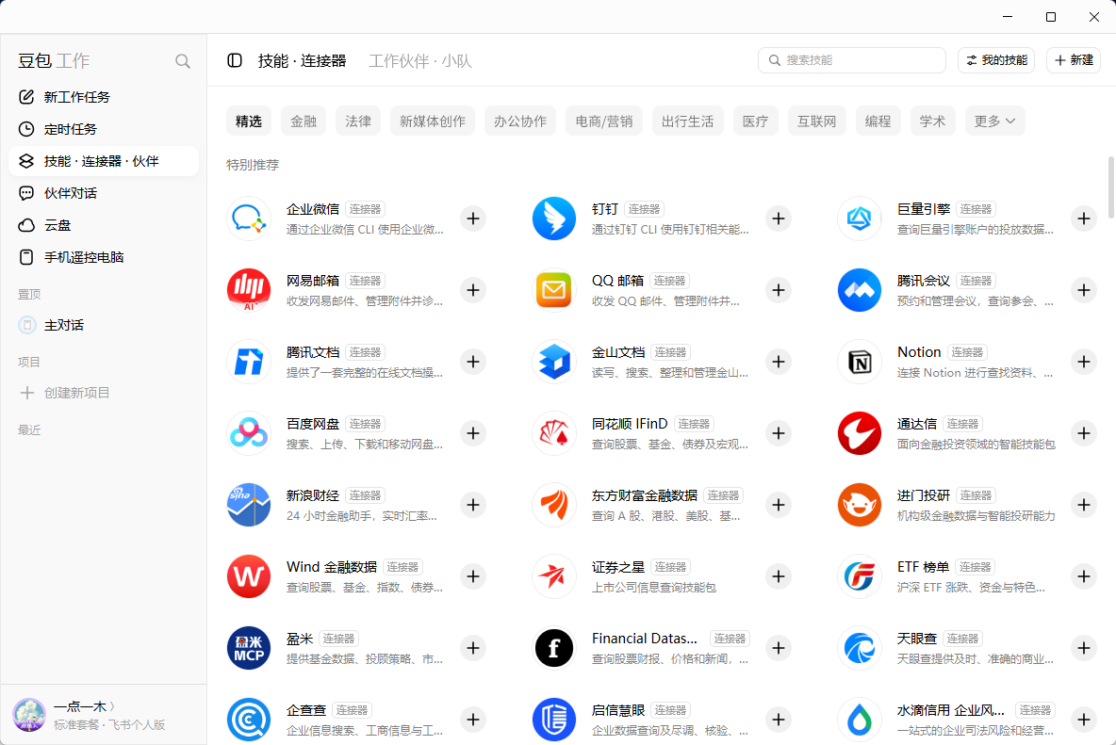Click the Financial Datasets connector logo

[x=553, y=648]
